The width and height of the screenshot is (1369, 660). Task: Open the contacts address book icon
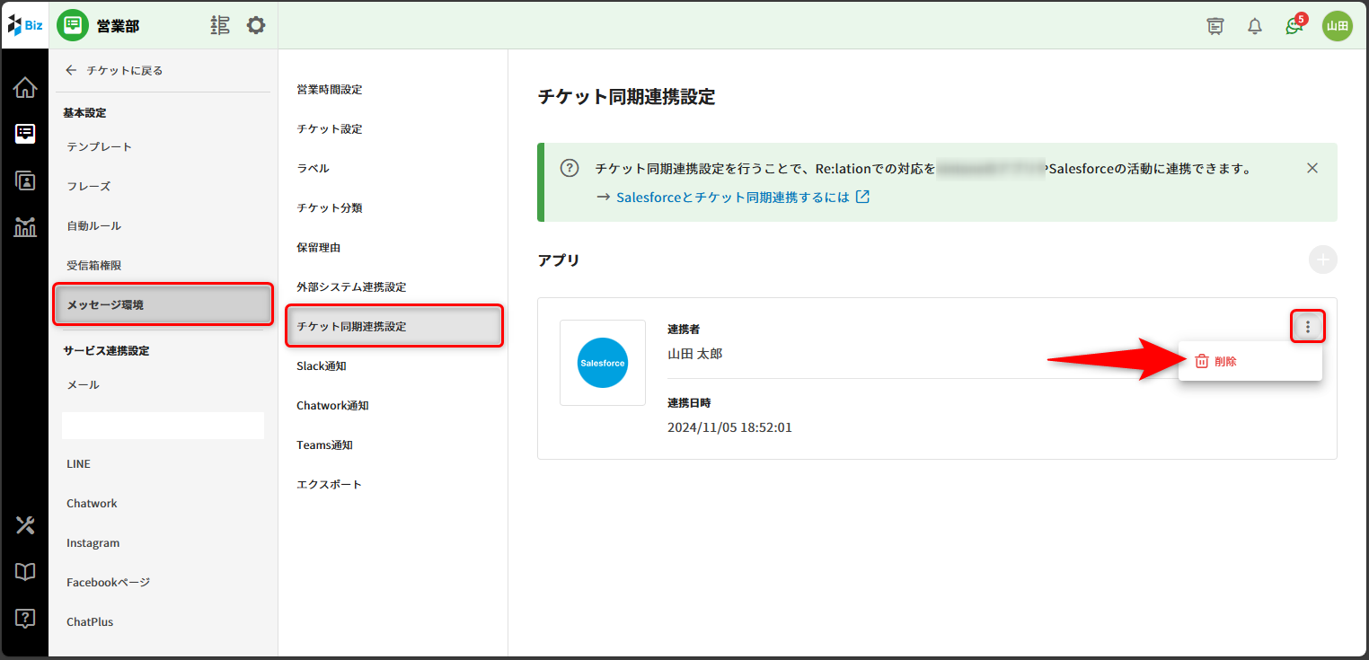pyautogui.click(x=25, y=180)
